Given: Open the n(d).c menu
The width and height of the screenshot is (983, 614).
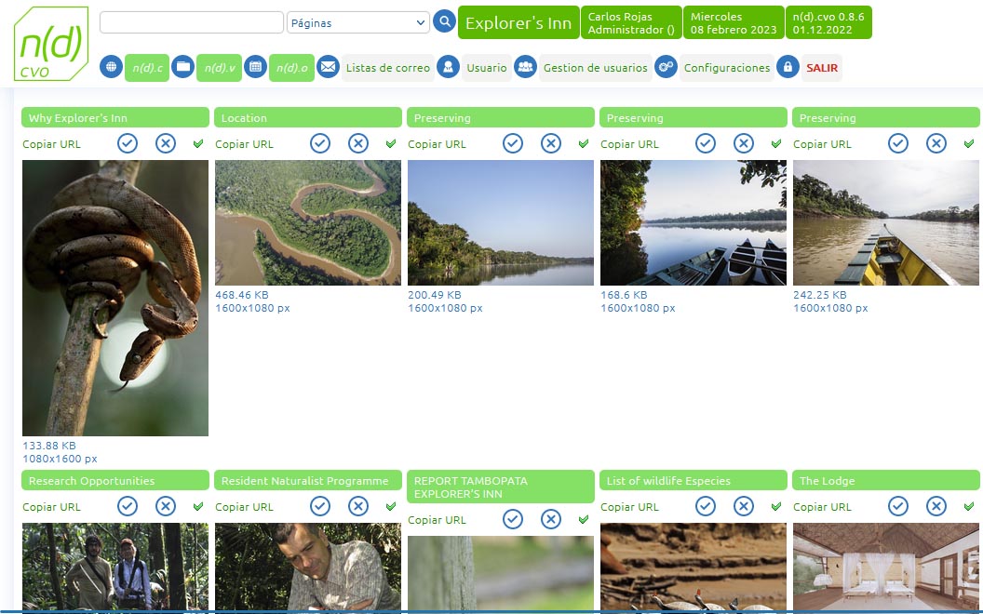Looking at the screenshot, I should tap(147, 68).
